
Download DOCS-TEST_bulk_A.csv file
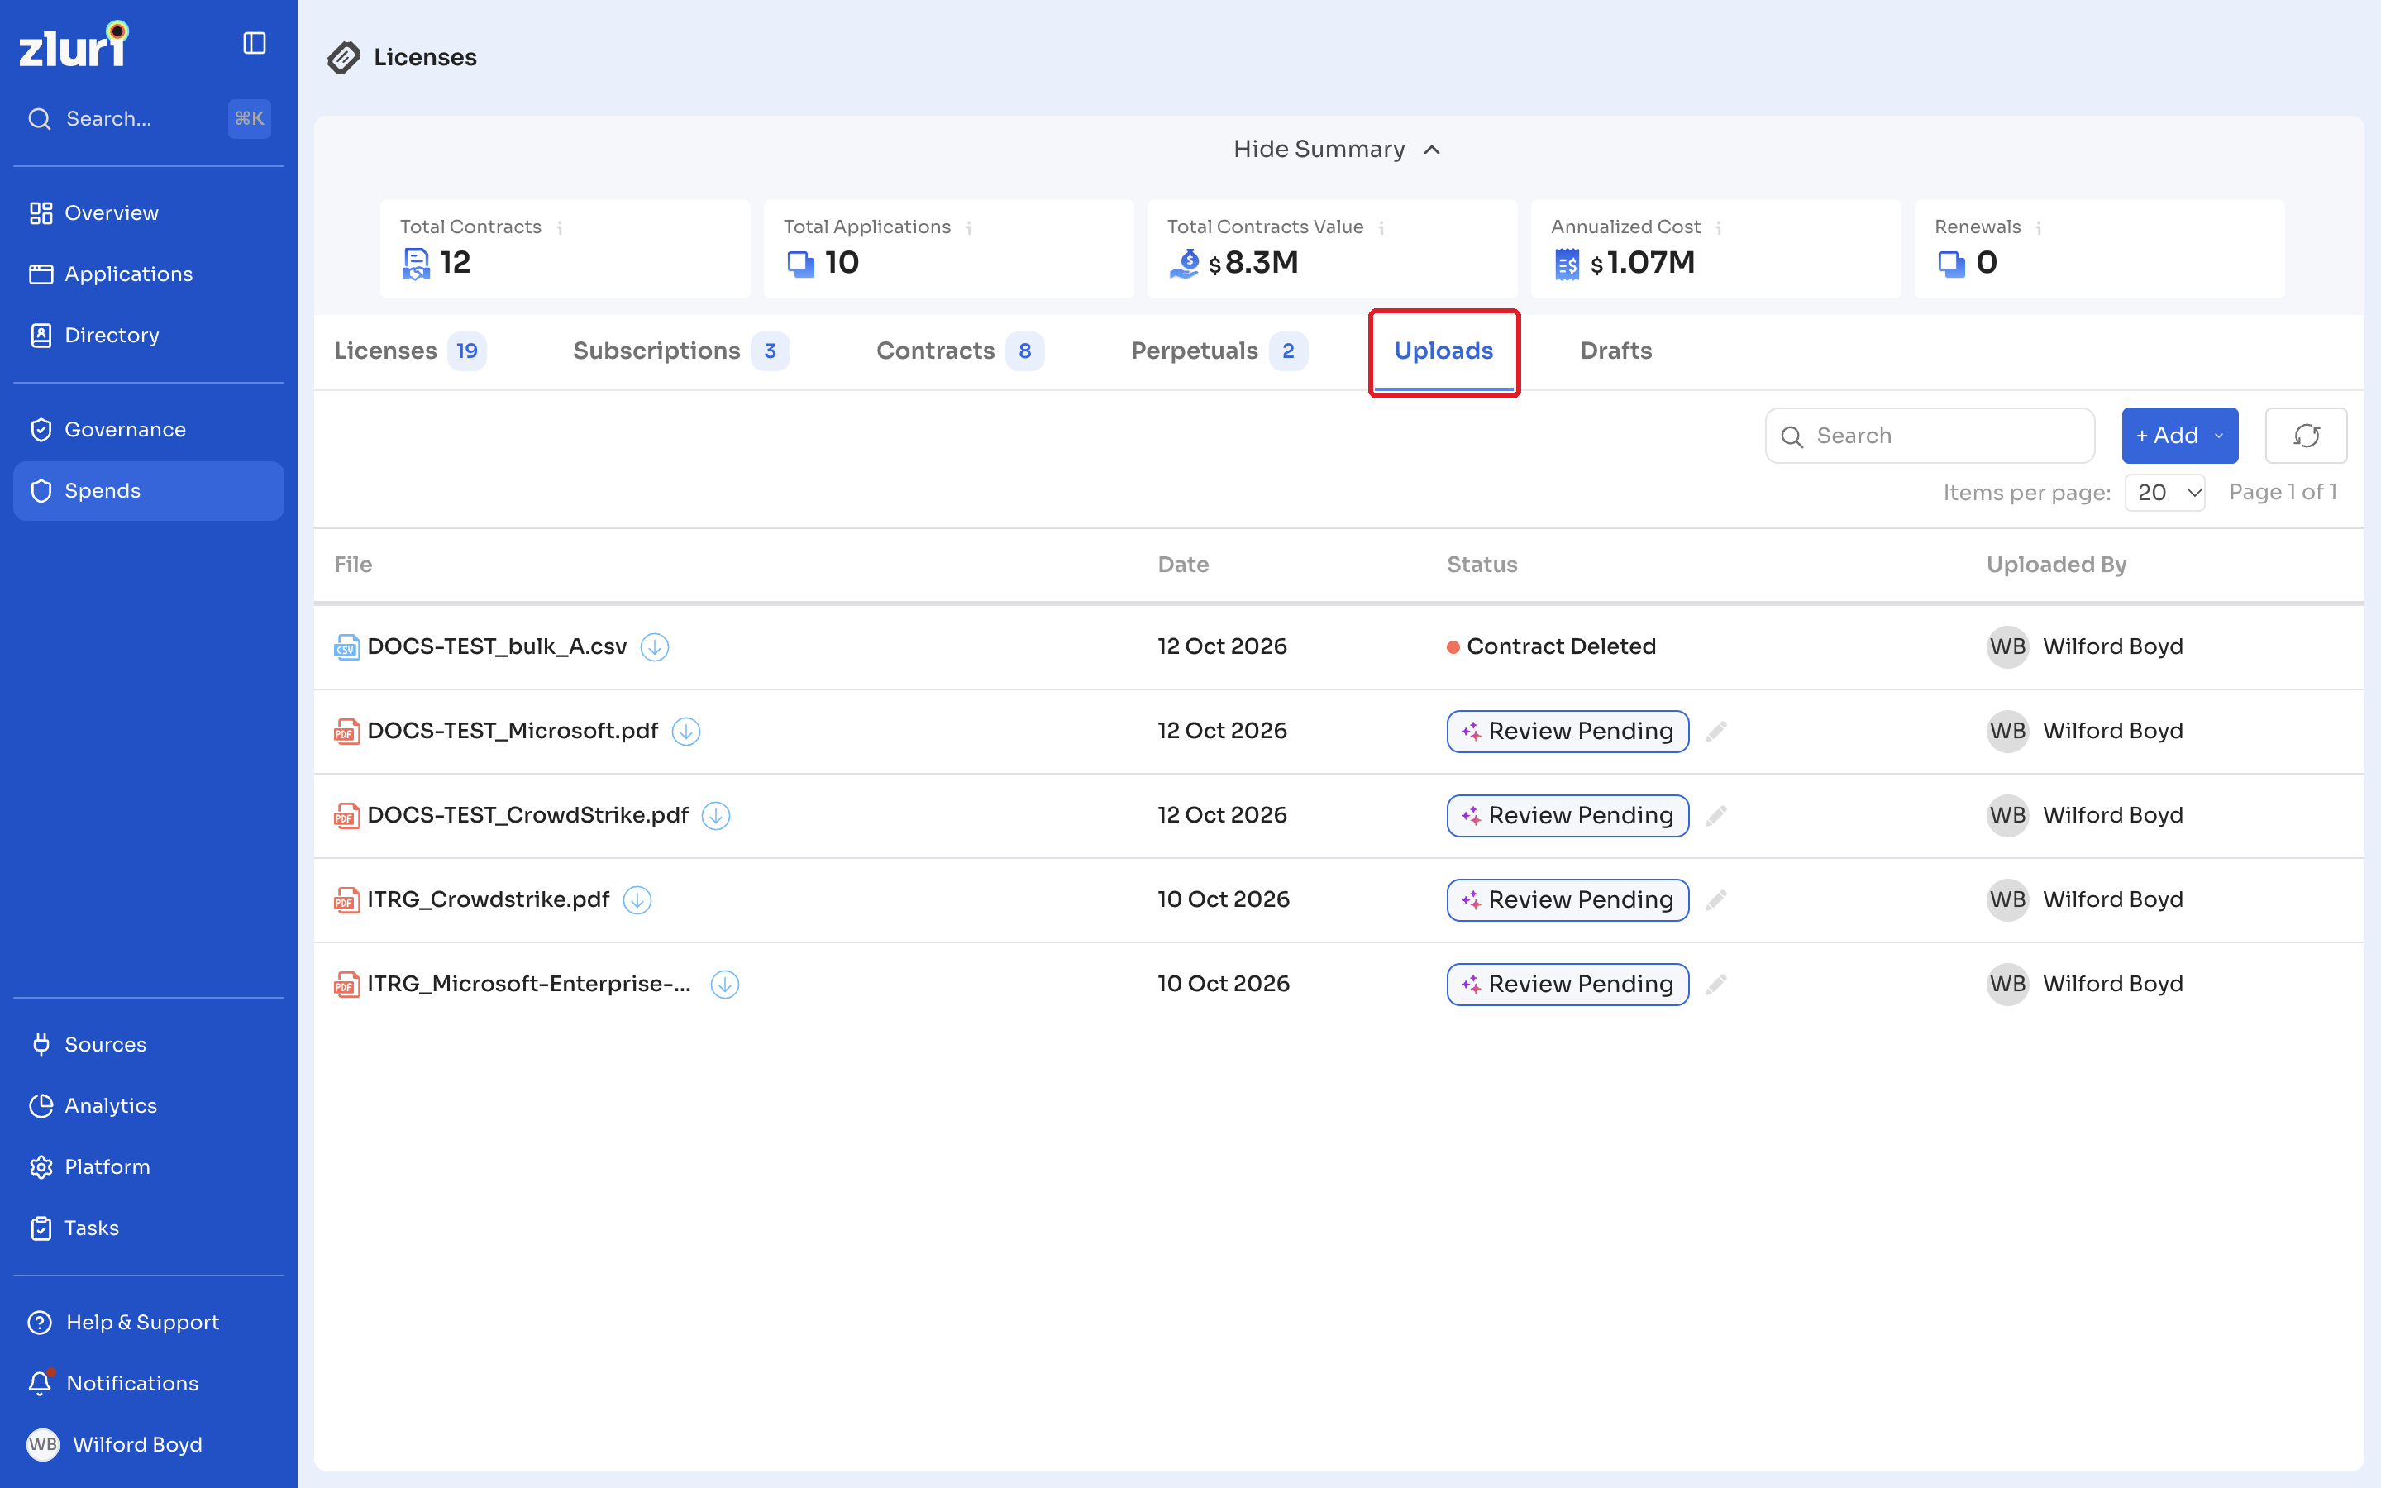654,646
